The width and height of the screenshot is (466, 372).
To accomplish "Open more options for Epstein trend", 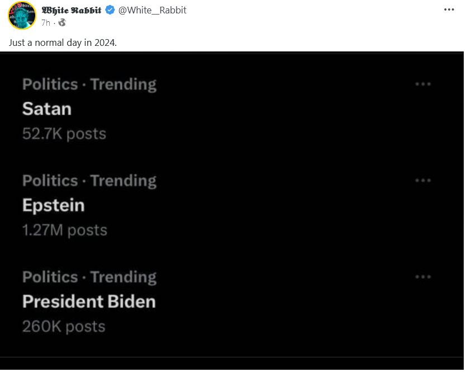I will [x=423, y=180].
